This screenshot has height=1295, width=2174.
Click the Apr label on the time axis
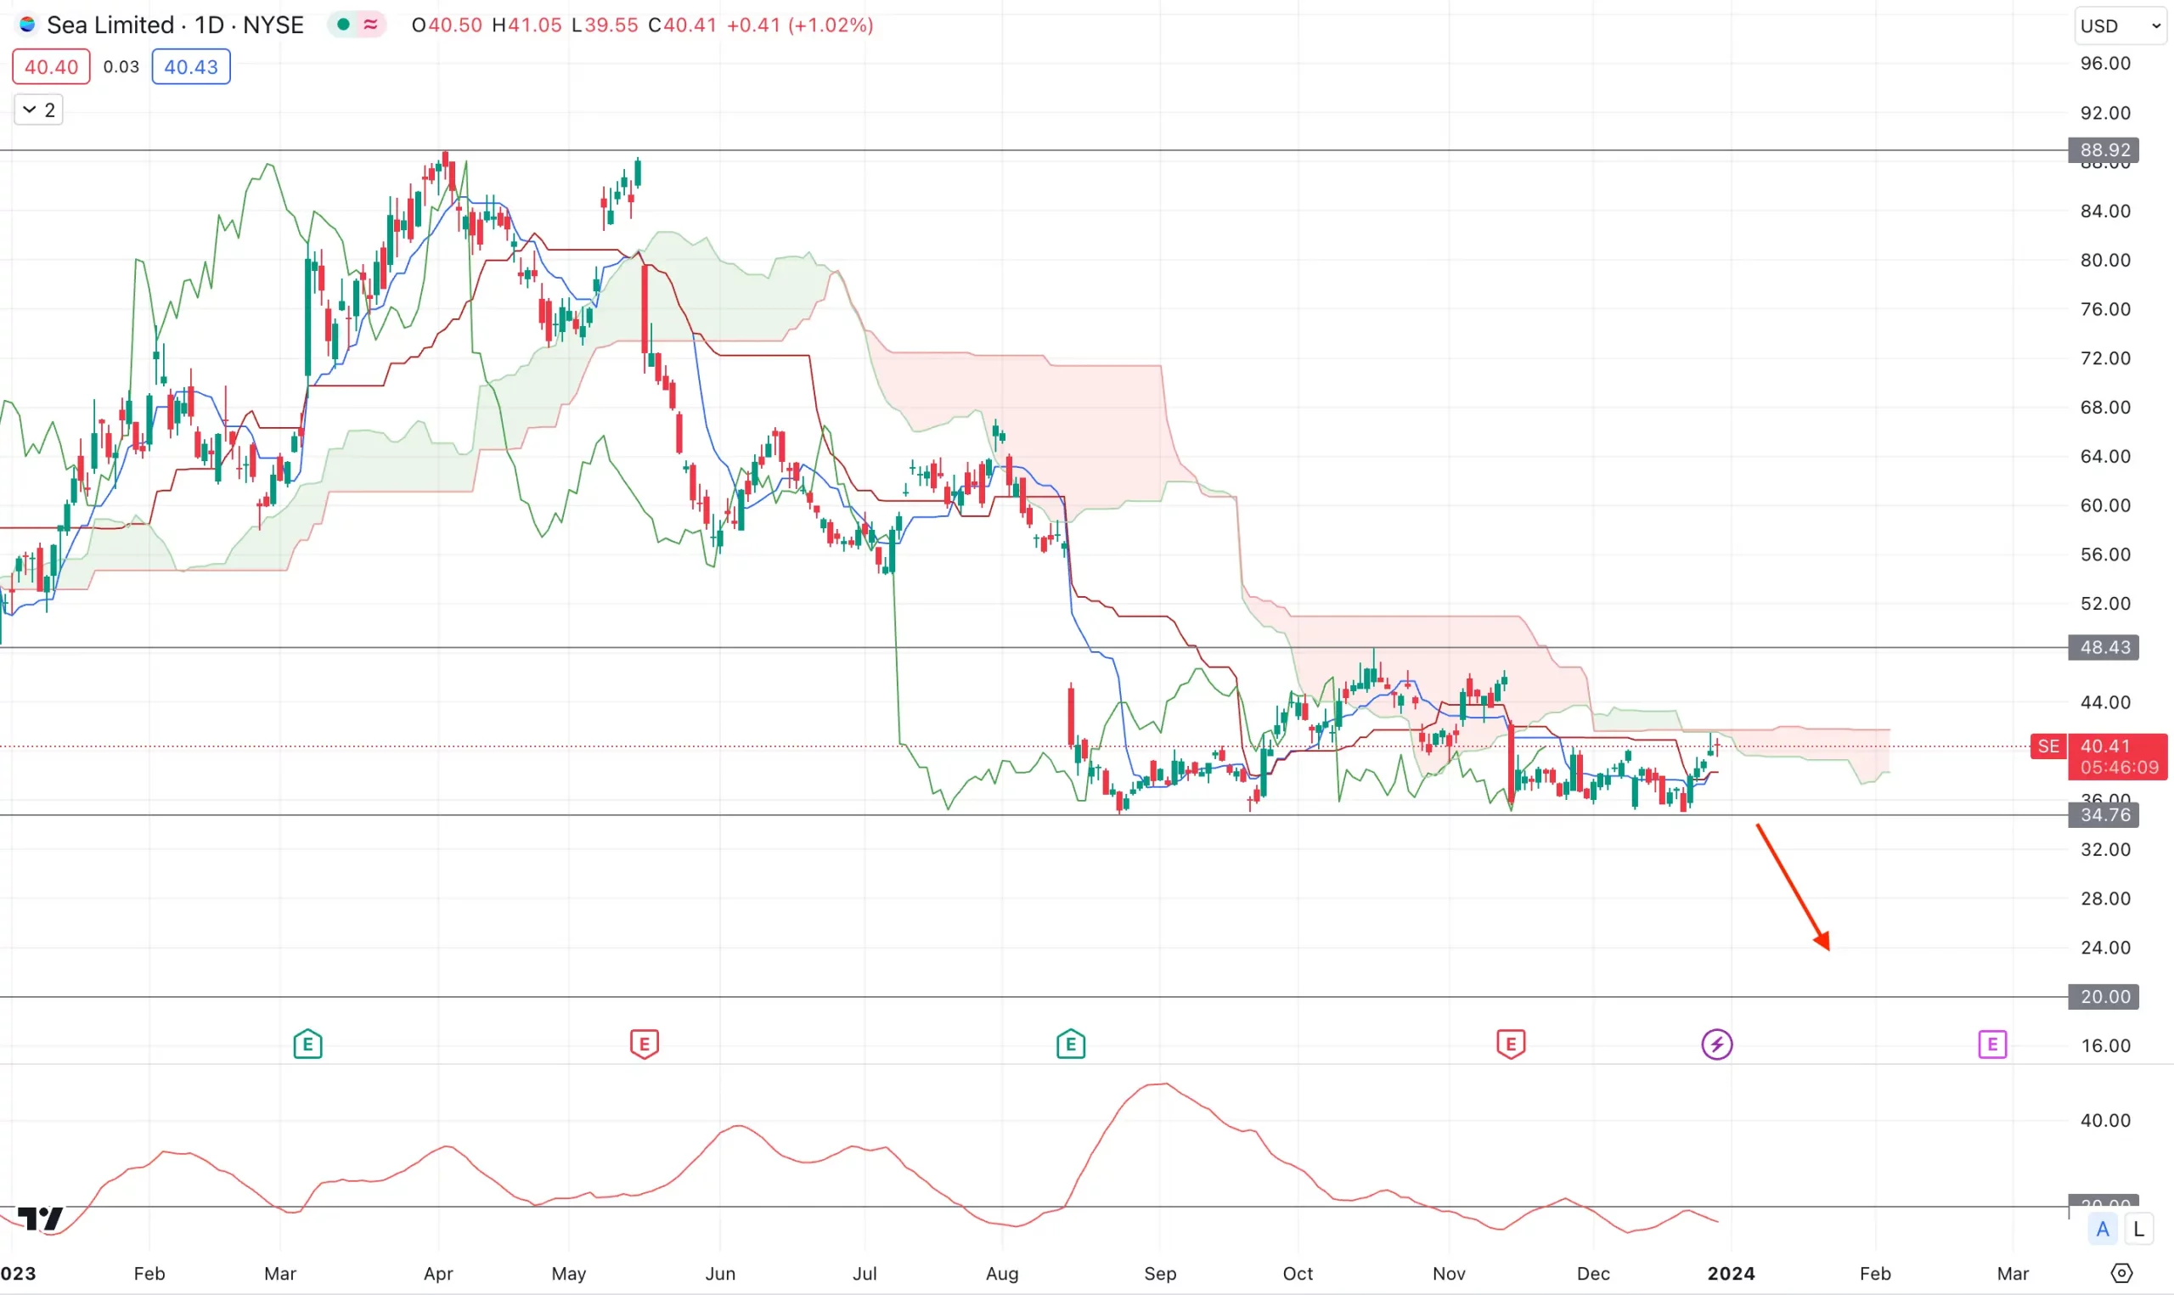pyautogui.click(x=438, y=1273)
